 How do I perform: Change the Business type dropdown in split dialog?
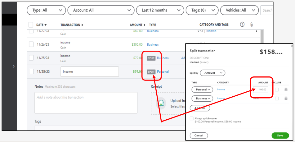pyautogui.click(x=202, y=98)
